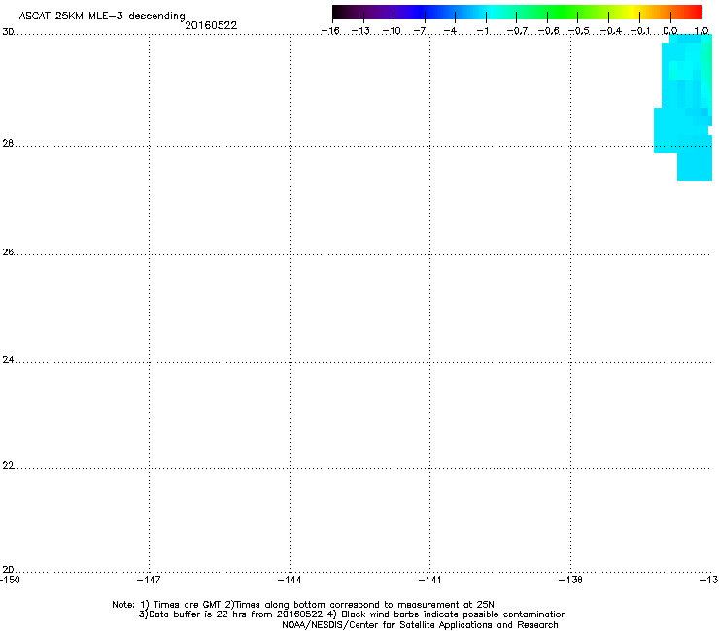719x631 pixels.
Task: Click the latitude label 20
Action: coord(8,570)
